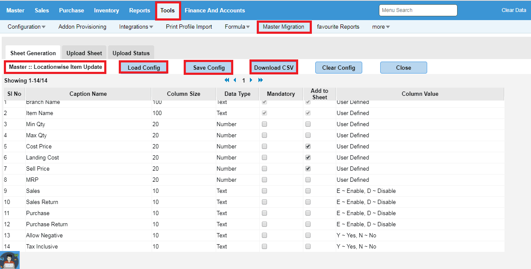Uncheck Add to Sheet for Landing Cost
Image resolution: width=531 pixels, height=269 pixels.
point(308,157)
